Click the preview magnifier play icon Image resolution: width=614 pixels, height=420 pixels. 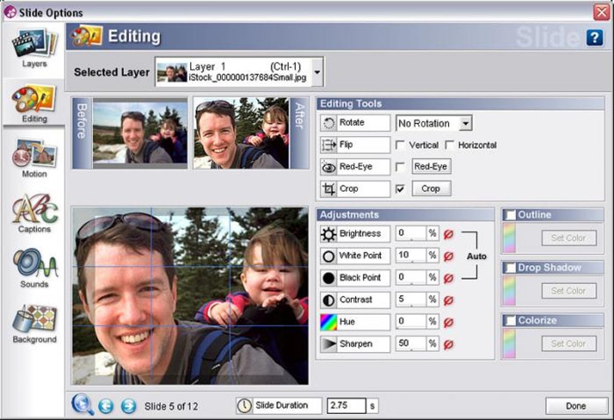point(82,404)
